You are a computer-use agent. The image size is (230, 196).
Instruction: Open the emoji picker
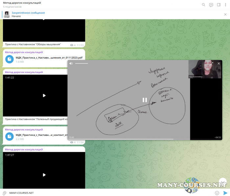[x=217, y=193]
